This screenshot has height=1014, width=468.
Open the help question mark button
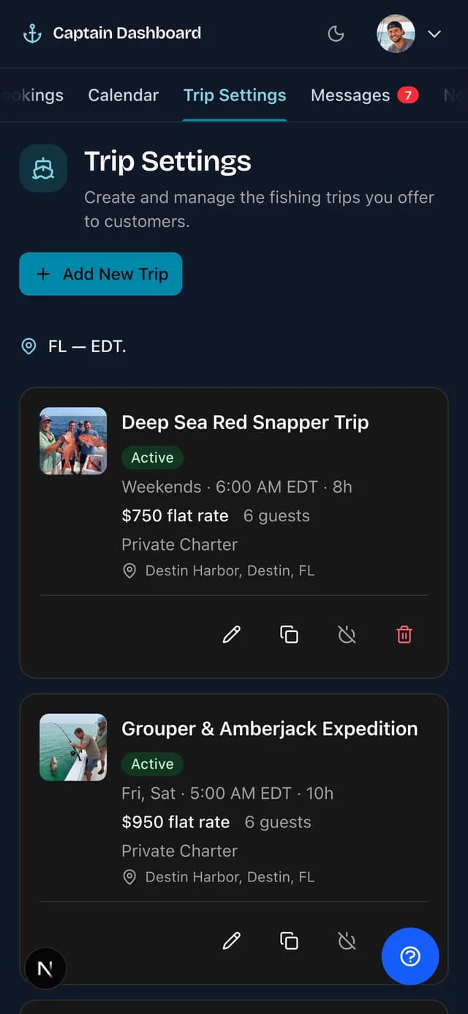[x=410, y=956]
